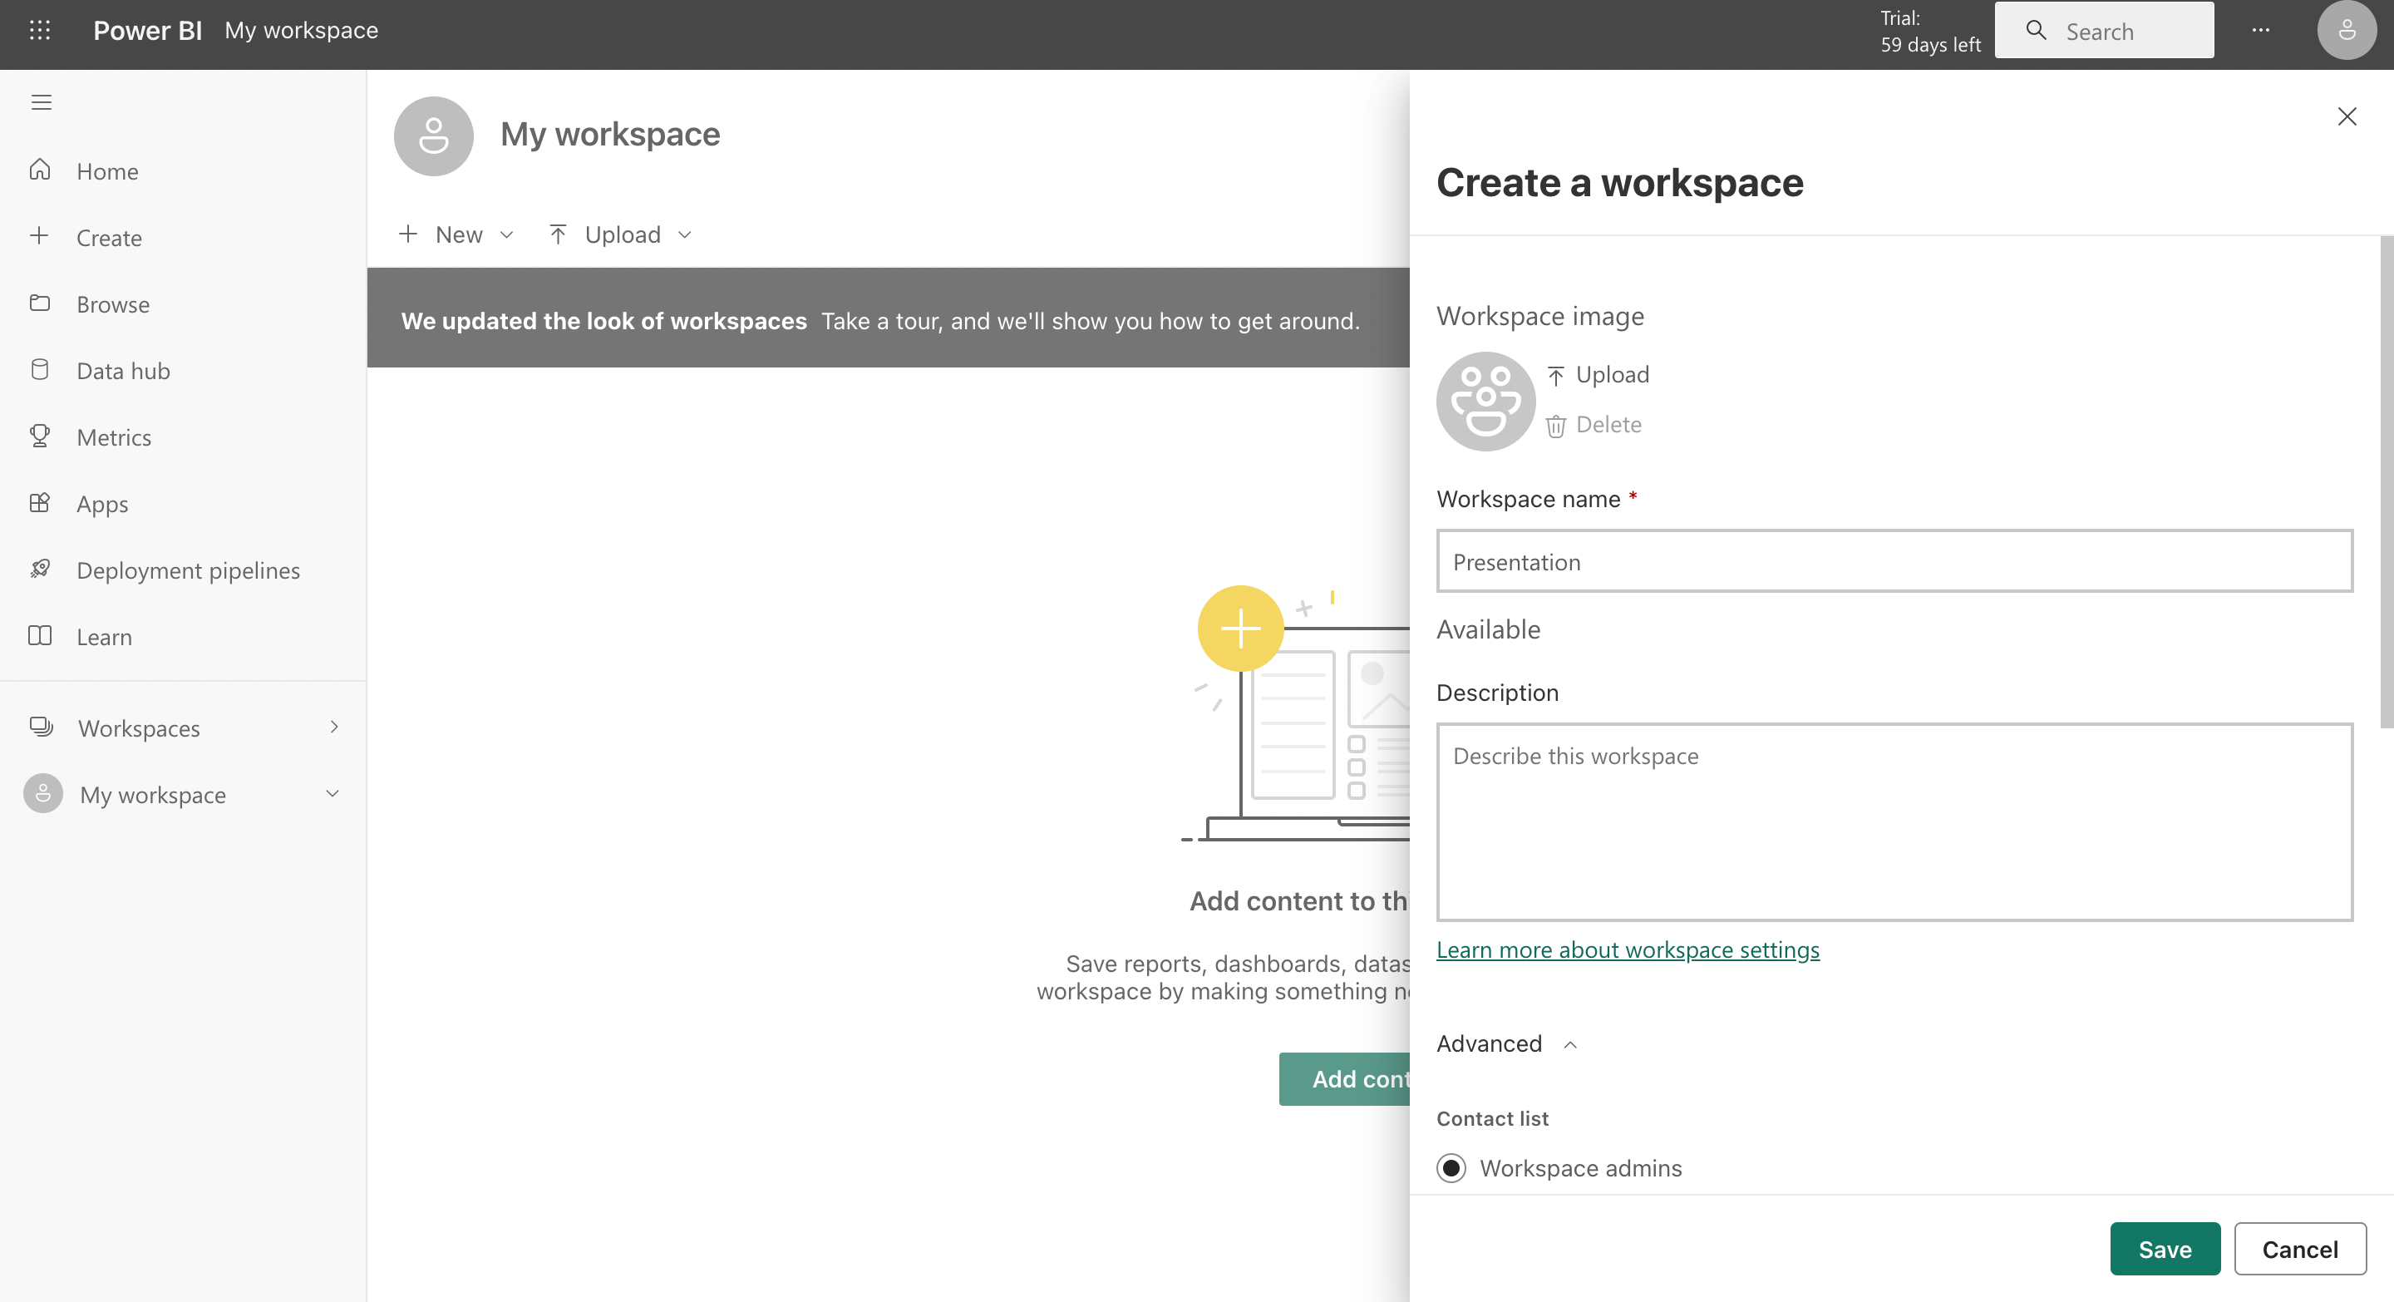The image size is (2394, 1302).
Task: Open Data hub from sidebar
Action: 123,370
